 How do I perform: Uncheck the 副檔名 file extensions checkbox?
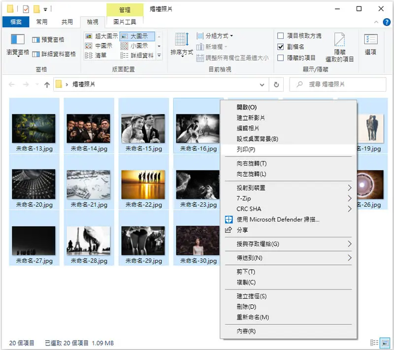click(x=280, y=47)
